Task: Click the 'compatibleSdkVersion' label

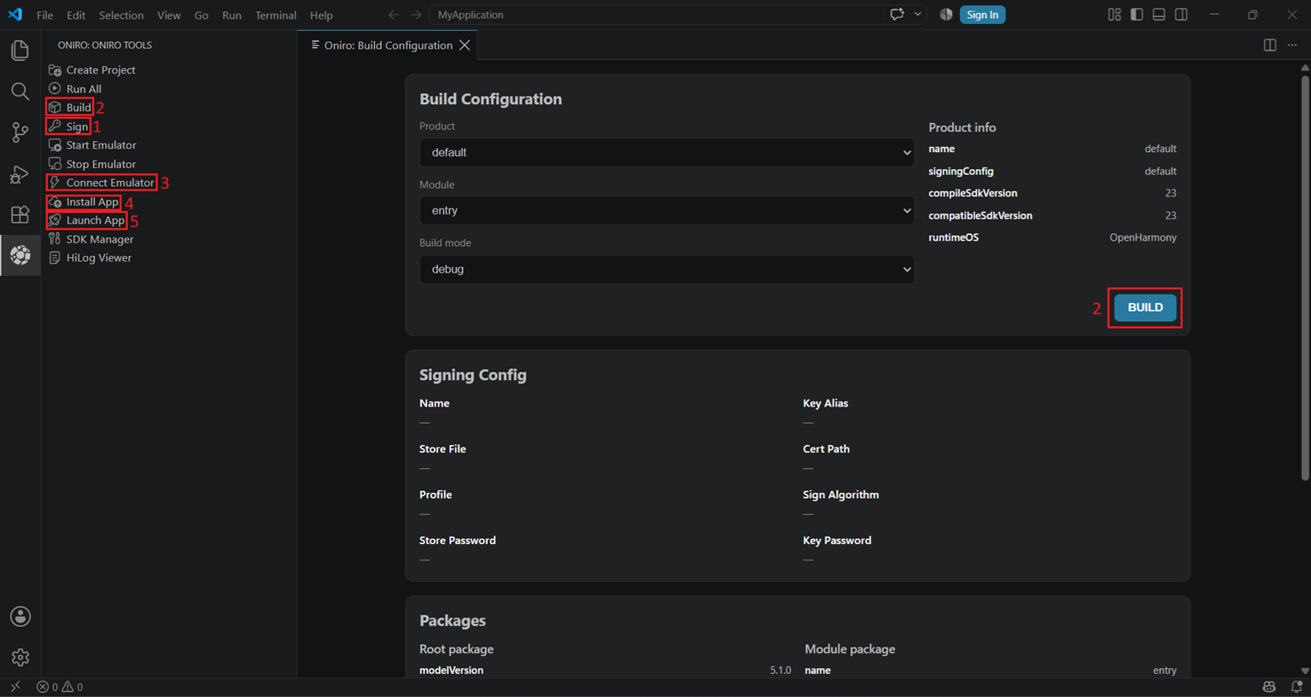Action: (980, 215)
